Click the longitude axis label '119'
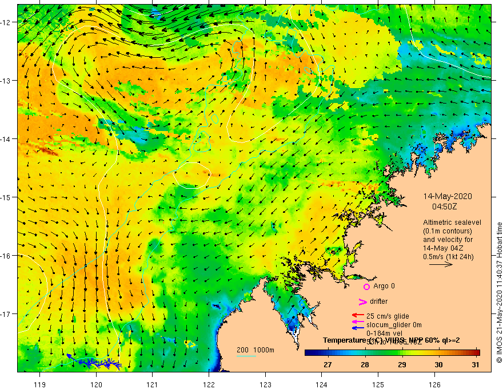Viewport: 503px width, 389px height. [40, 384]
